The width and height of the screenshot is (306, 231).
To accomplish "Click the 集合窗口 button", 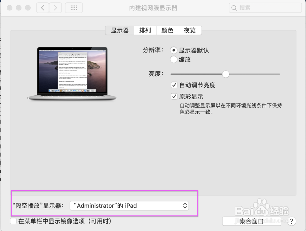I will click(252, 221).
